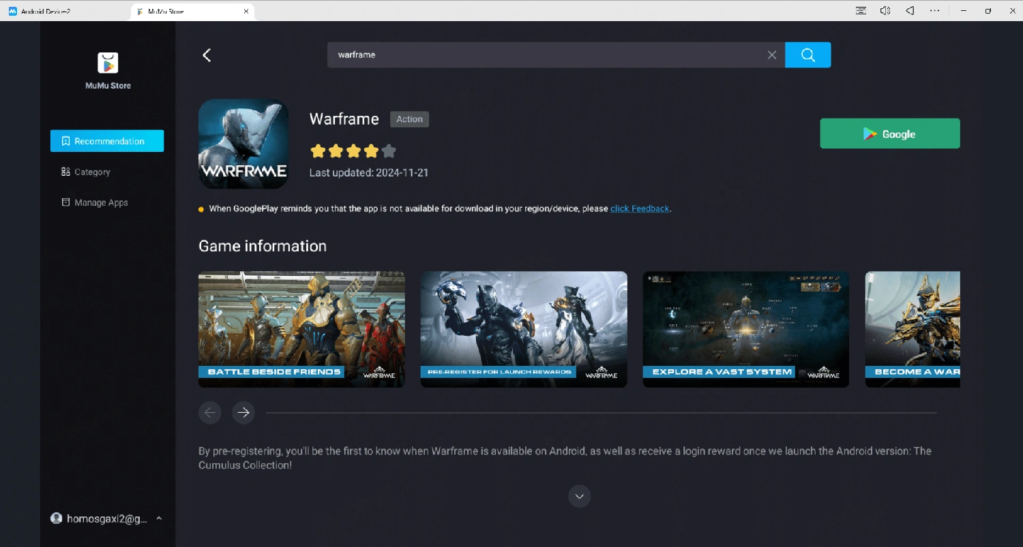Click the green Google download button
Screen dimensions: 1023x547
889,134
